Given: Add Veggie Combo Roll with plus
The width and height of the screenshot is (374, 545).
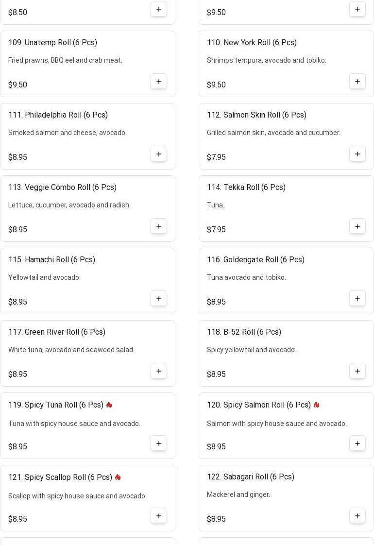Looking at the screenshot, I should point(159,226).
